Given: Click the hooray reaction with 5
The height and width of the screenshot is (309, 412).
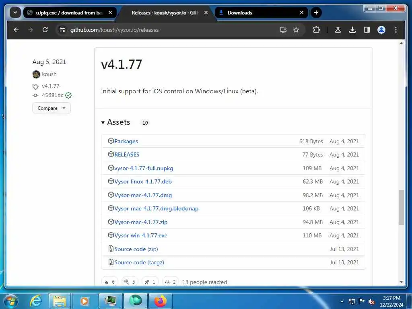Looking at the screenshot, I should [130, 282].
